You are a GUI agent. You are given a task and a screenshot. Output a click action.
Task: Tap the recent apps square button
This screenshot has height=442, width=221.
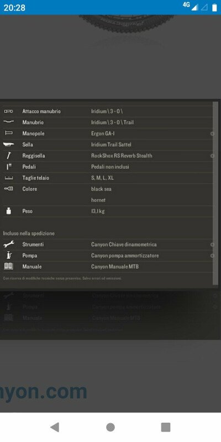point(166,427)
